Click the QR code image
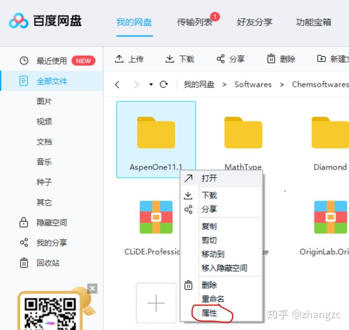This screenshot has width=349, height=330. [x=50, y=314]
